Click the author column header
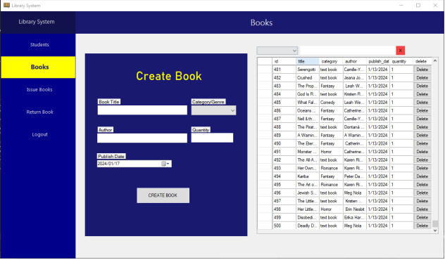 click(x=354, y=61)
